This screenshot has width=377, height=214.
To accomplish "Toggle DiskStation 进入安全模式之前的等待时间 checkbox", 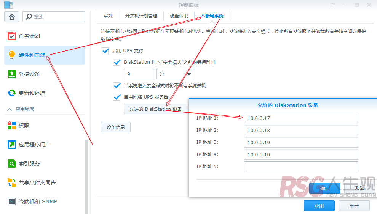I will tap(117, 62).
